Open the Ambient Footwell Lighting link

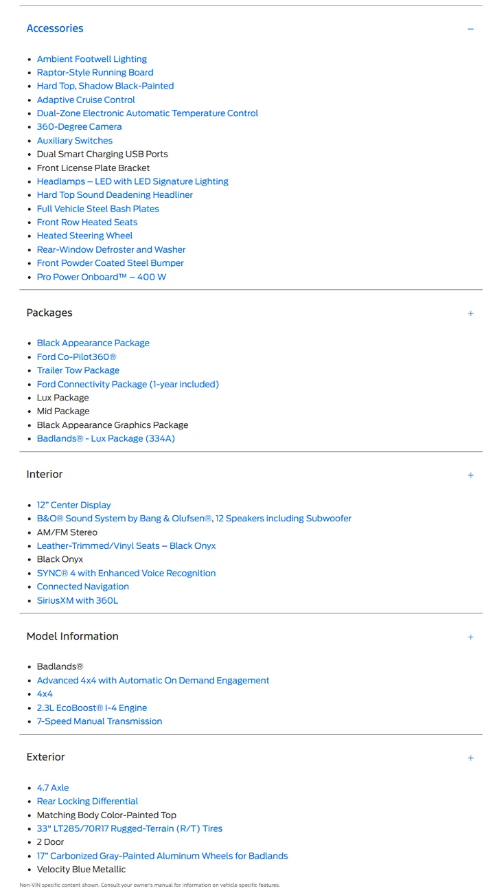92,59
